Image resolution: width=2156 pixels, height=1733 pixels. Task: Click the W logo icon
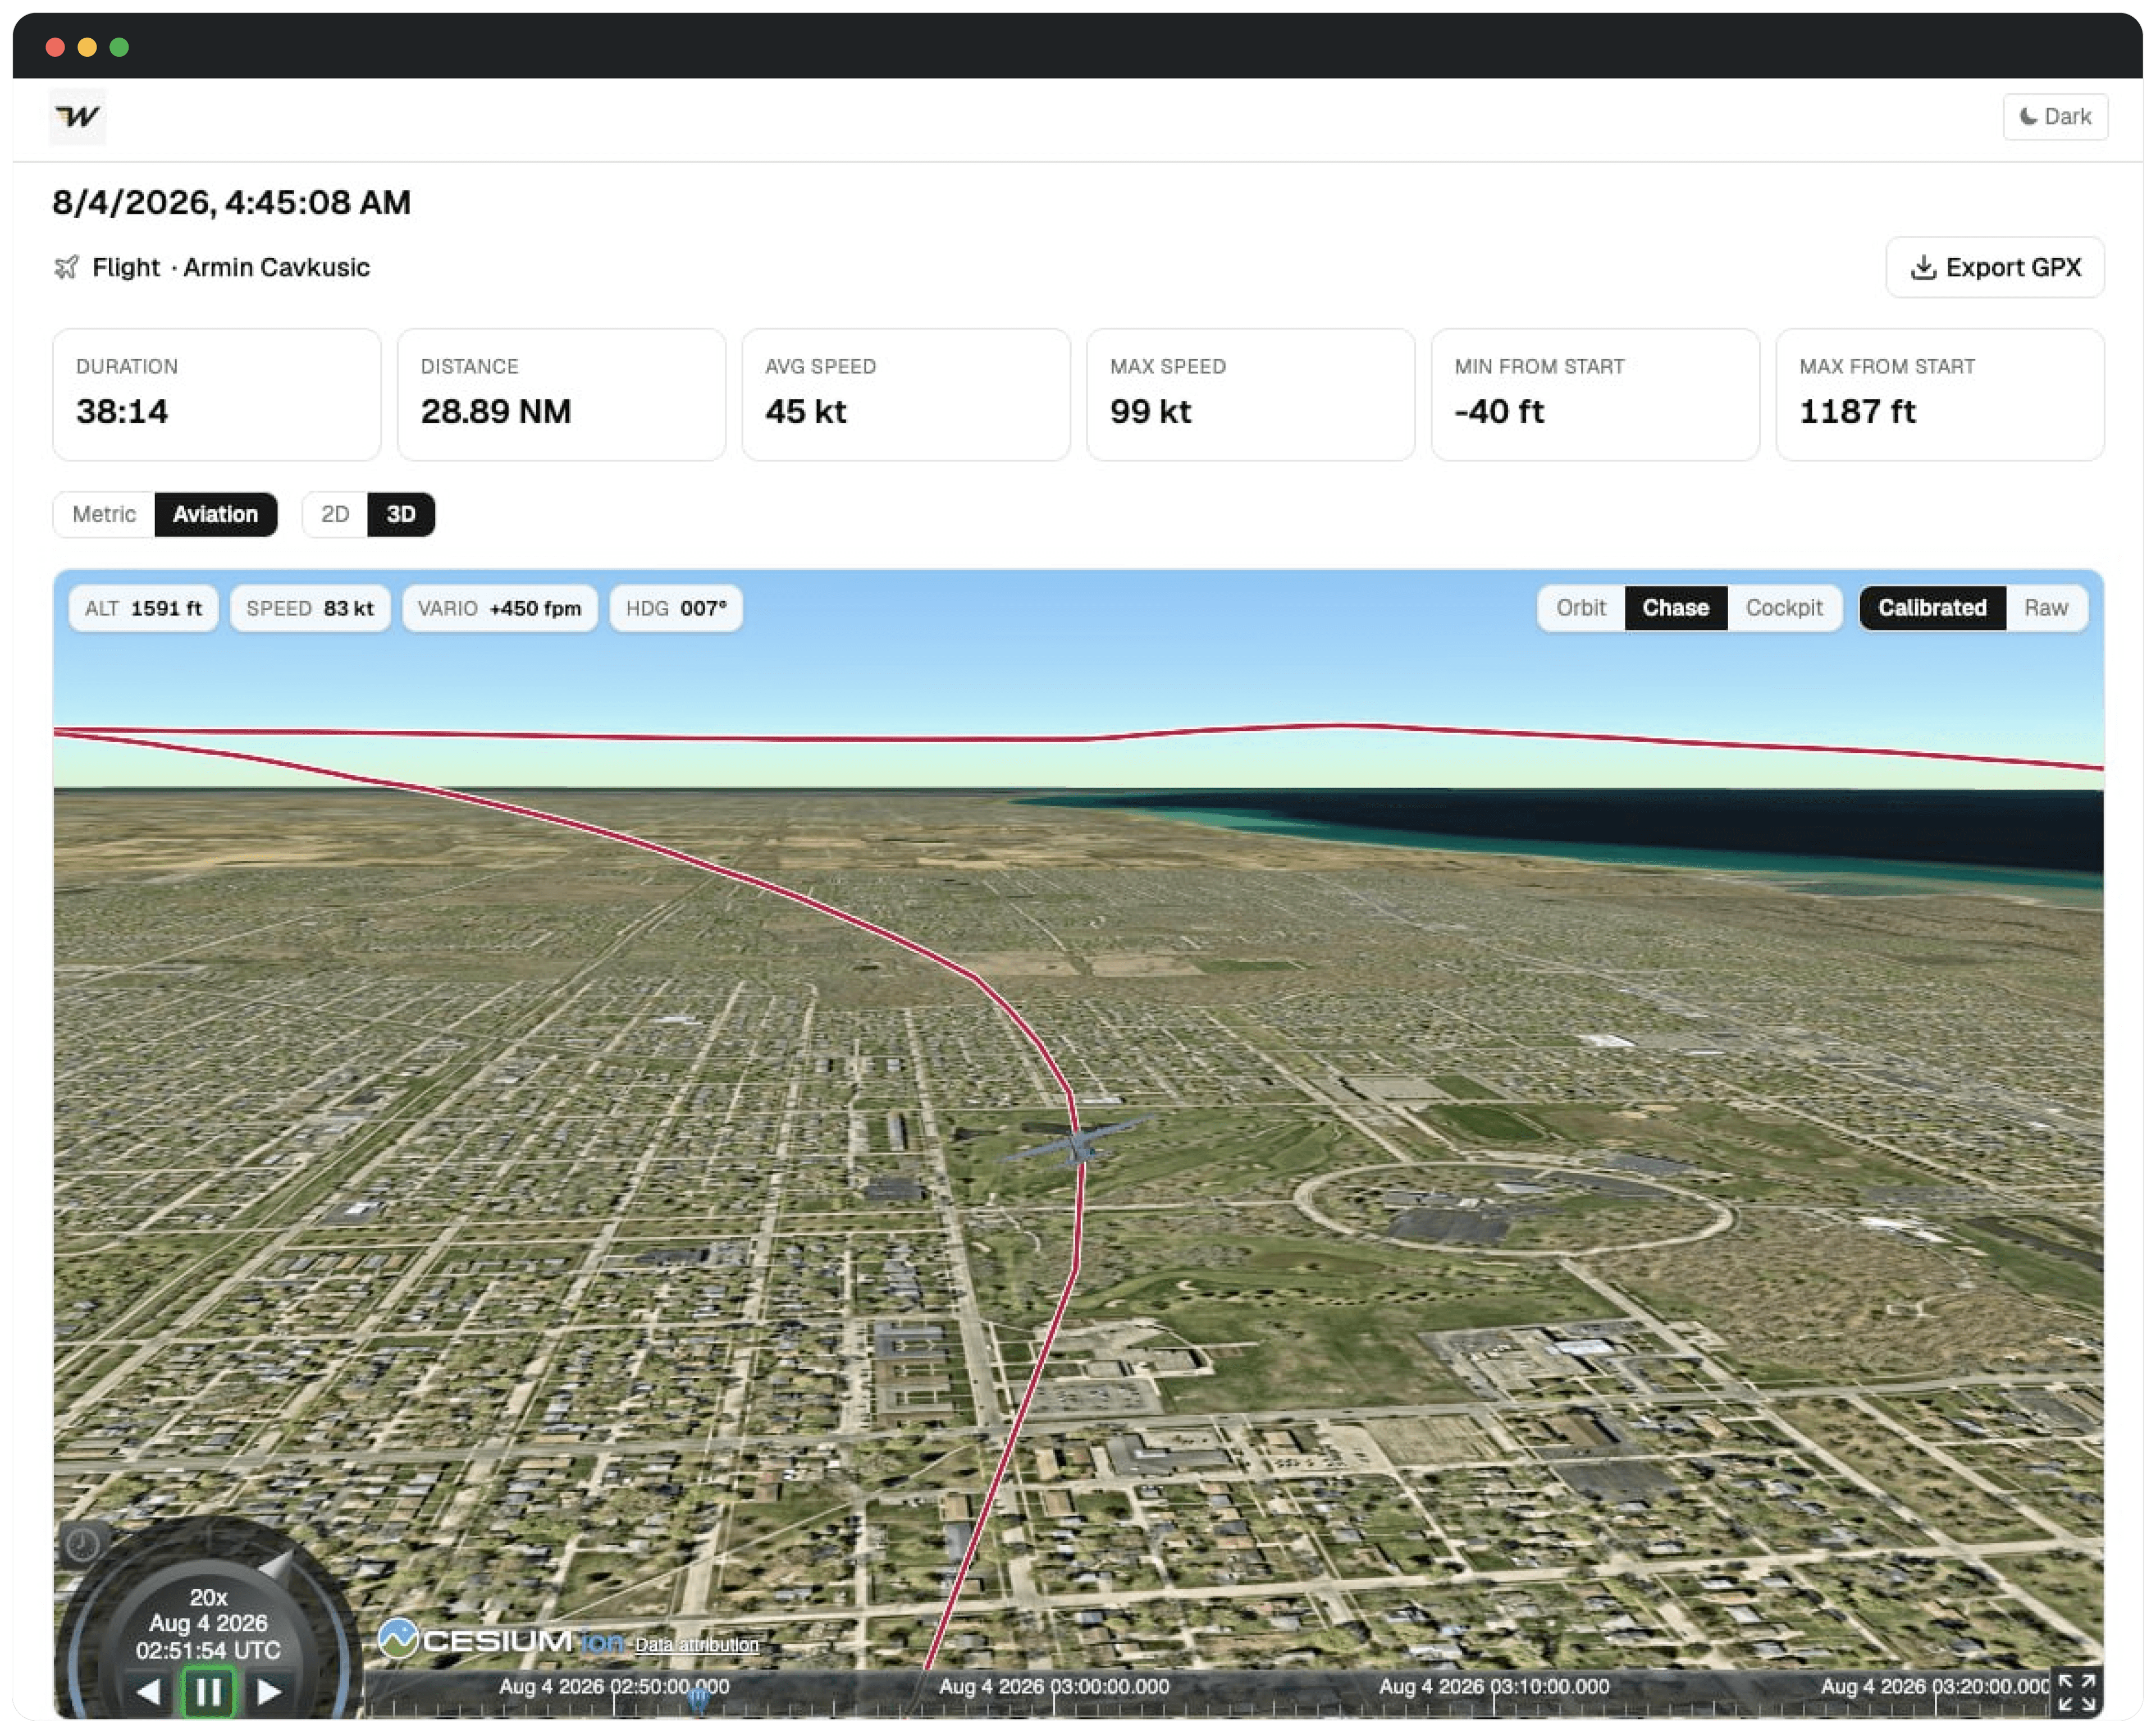(77, 117)
